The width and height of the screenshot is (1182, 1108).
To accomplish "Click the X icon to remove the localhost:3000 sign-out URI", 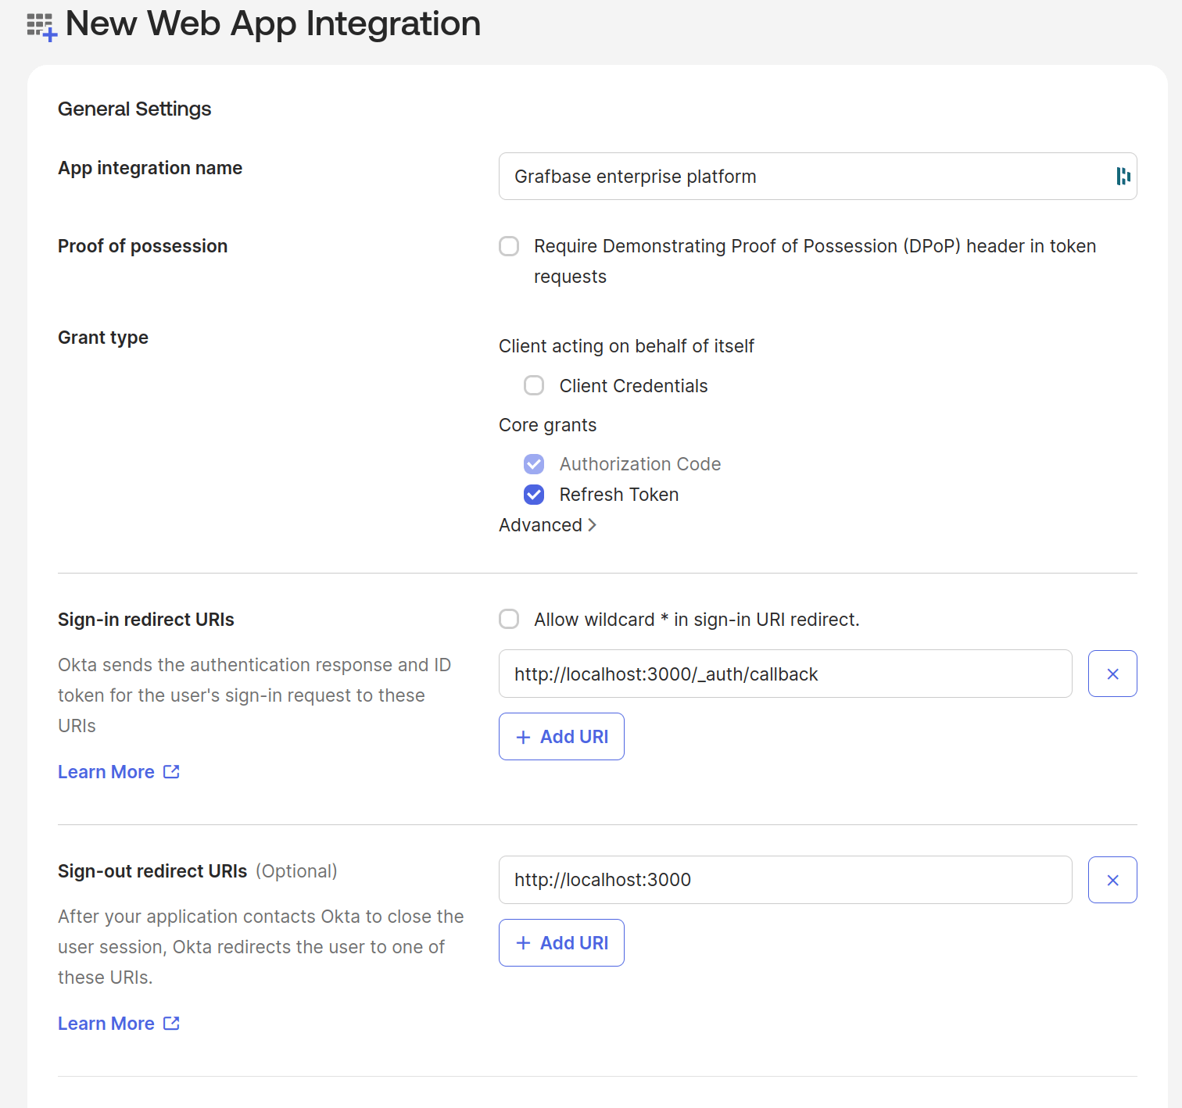I will 1112,879.
